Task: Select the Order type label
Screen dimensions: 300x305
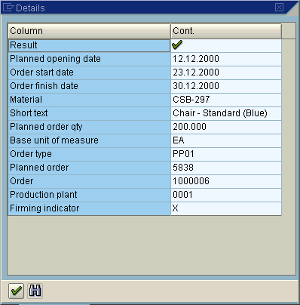Action: 89,154
